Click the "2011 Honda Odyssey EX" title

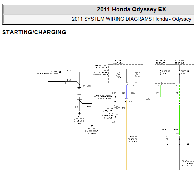click(x=131, y=9)
